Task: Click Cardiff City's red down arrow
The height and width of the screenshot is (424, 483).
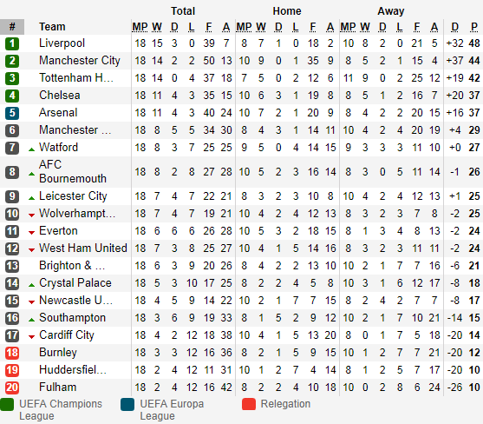Action: 31,336
